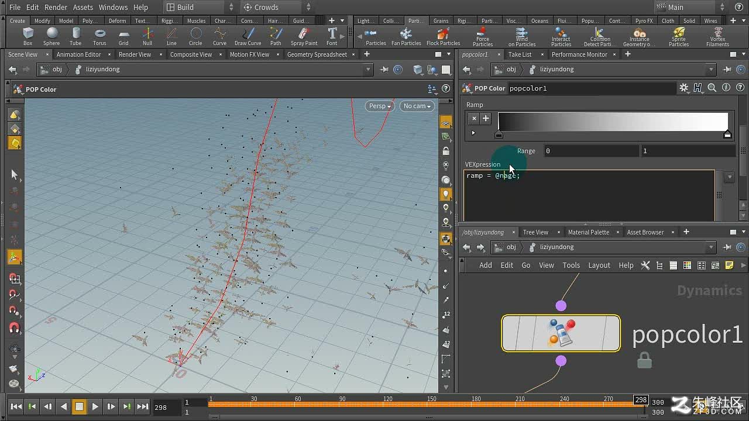Image resolution: width=749 pixels, height=421 pixels.
Task: Open the network Layout menu
Action: click(599, 265)
